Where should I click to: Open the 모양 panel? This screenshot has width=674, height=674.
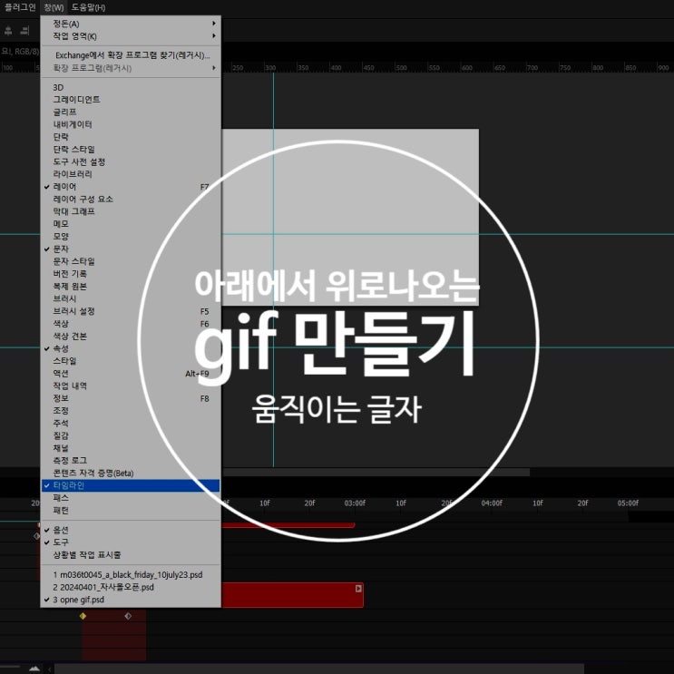point(131,237)
